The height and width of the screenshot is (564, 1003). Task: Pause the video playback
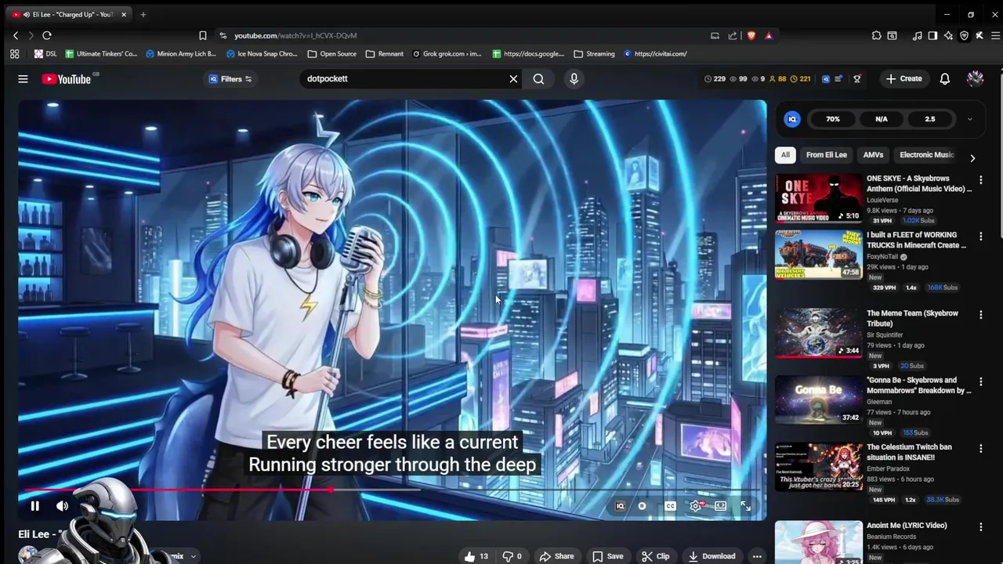[34, 506]
